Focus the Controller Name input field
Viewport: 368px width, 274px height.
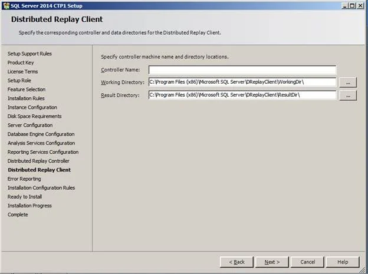[x=242, y=70]
